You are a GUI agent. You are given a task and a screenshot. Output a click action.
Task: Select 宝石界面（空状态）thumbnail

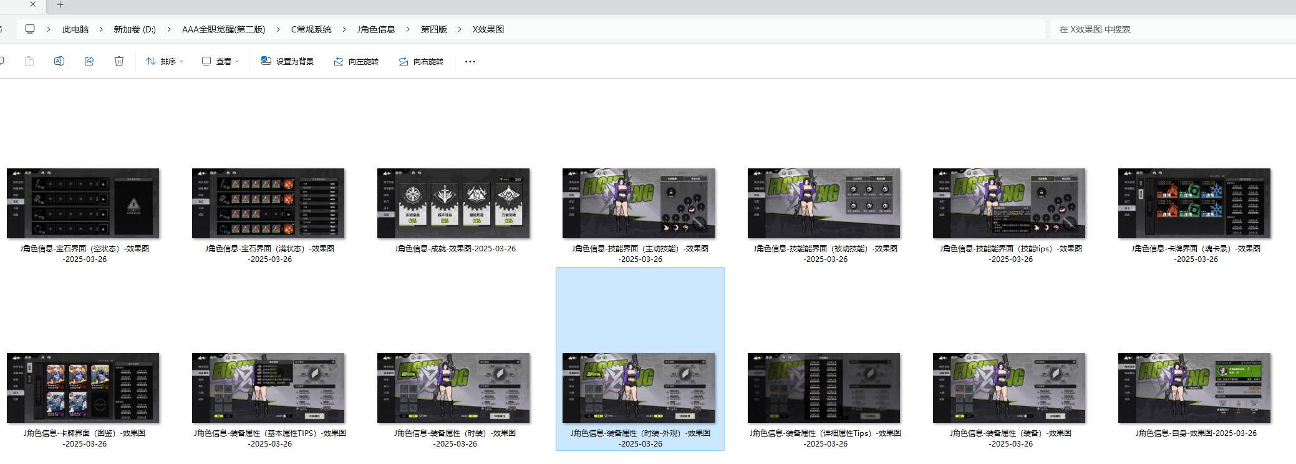(83, 203)
